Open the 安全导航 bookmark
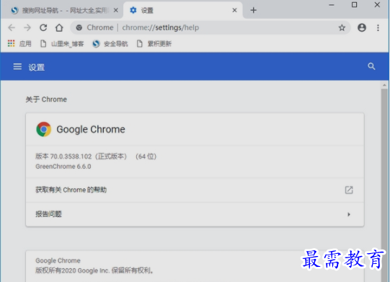Screen dimensions: 390x282 pyautogui.click(x=110, y=44)
